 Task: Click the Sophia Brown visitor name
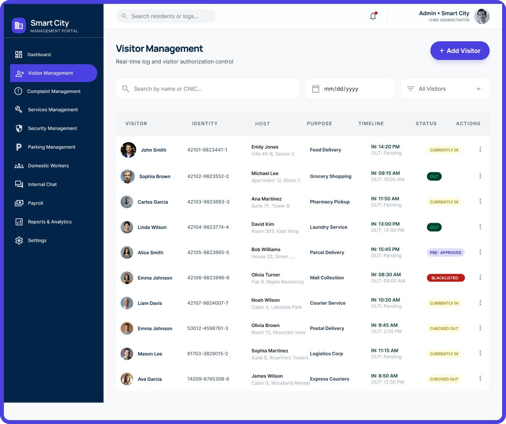[x=155, y=176]
